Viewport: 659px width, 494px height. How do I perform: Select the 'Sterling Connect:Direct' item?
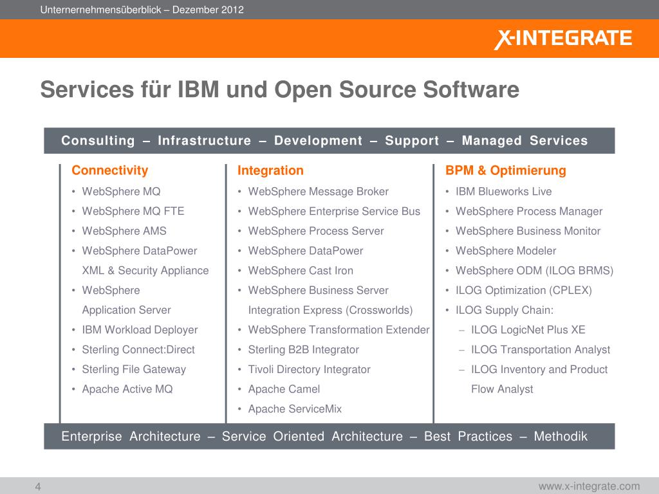(x=138, y=349)
